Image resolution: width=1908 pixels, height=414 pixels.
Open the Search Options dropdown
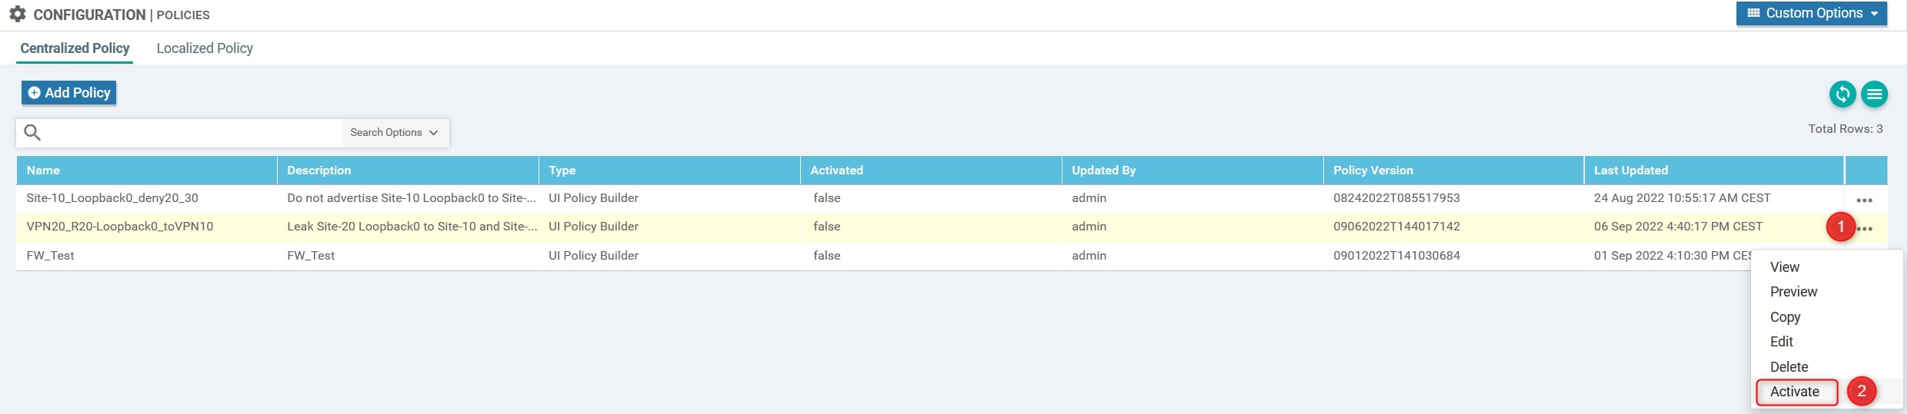click(394, 132)
